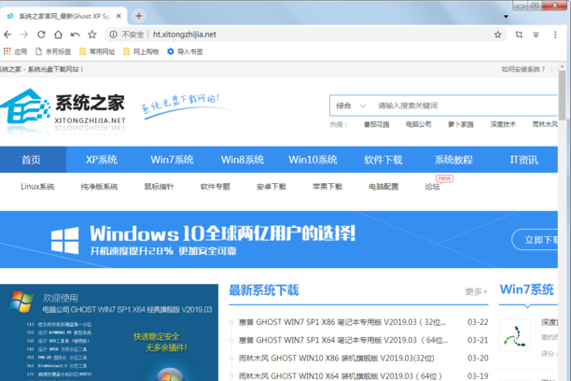Click the Windows logo on the banner
571x381 pixels.
coord(64,240)
